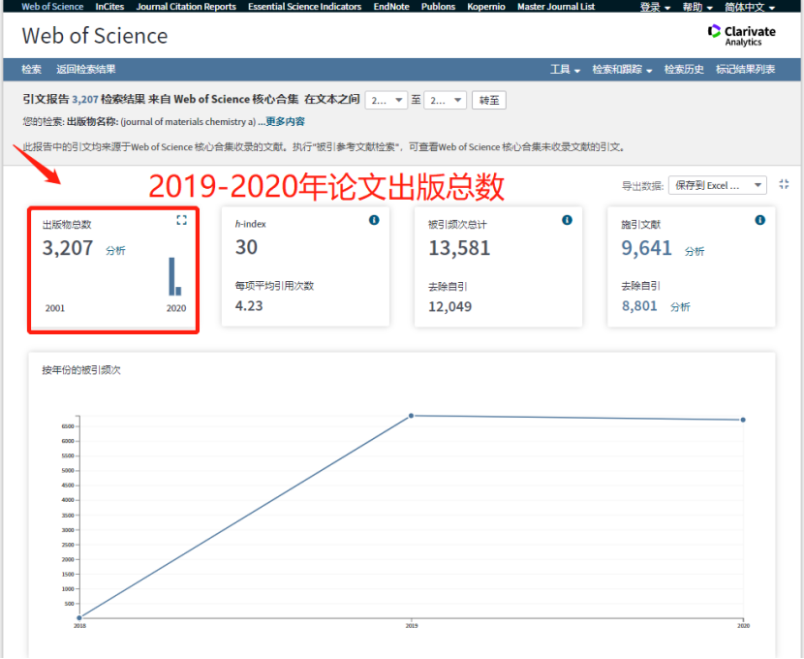
Task: Click the 2019 data point on the chart
Action: click(x=412, y=416)
